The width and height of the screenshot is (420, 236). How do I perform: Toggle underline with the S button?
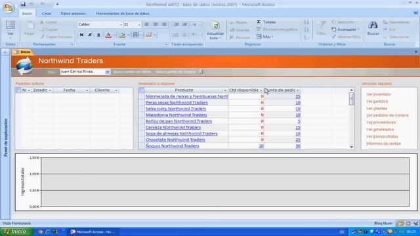[98, 35]
